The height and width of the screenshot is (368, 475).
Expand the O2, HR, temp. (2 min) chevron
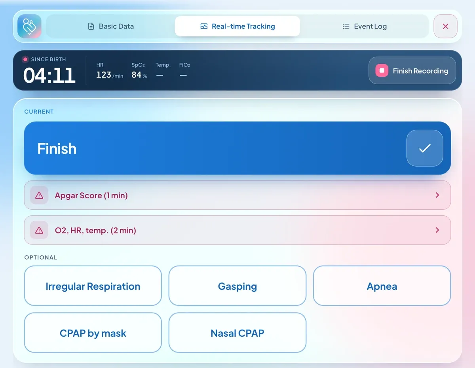pyautogui.click(x=437, y=230)
